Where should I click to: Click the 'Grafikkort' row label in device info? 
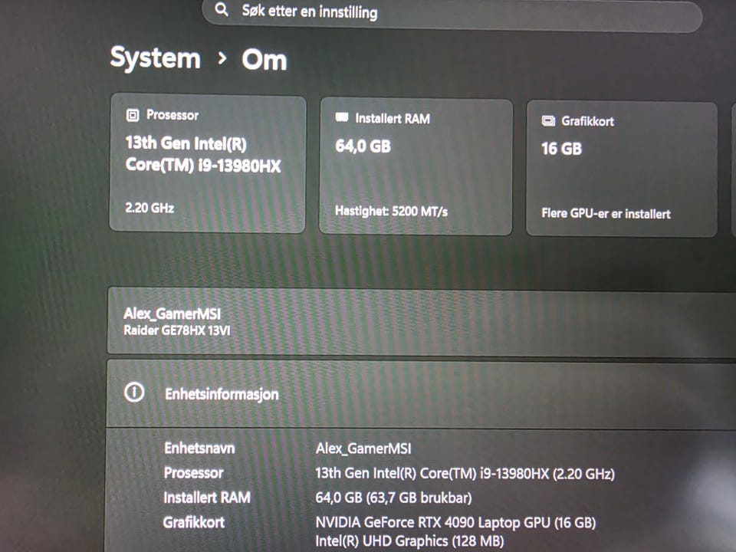pyautogui.click(x=194, y=522)
